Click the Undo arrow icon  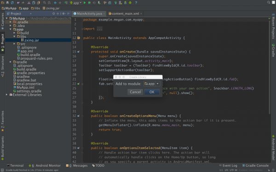click(x=18, y=3)
